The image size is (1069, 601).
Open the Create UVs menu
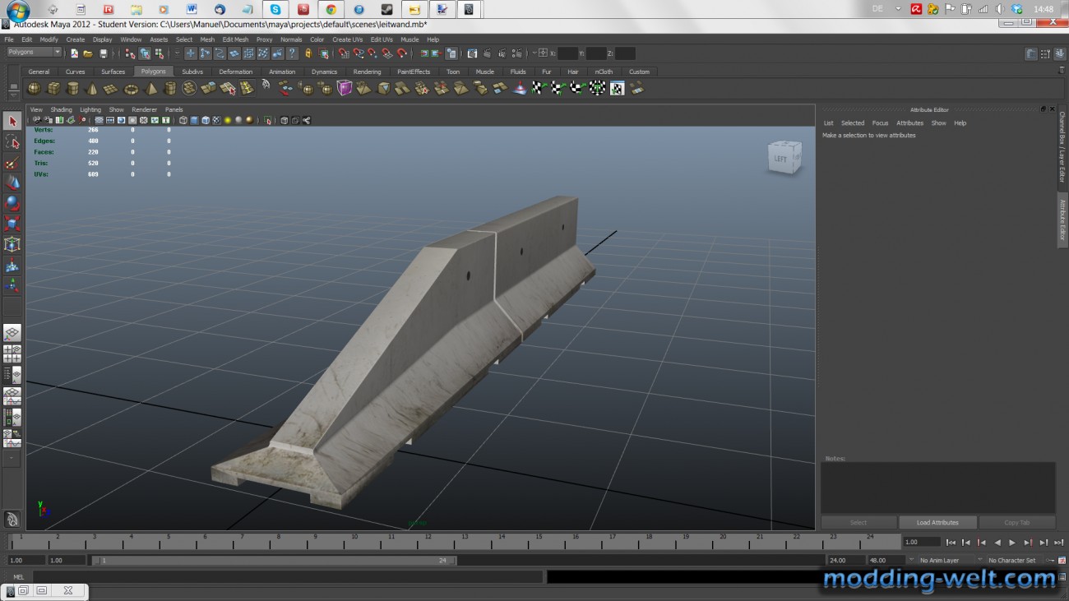pyautogui.click(x=347, y=39)
